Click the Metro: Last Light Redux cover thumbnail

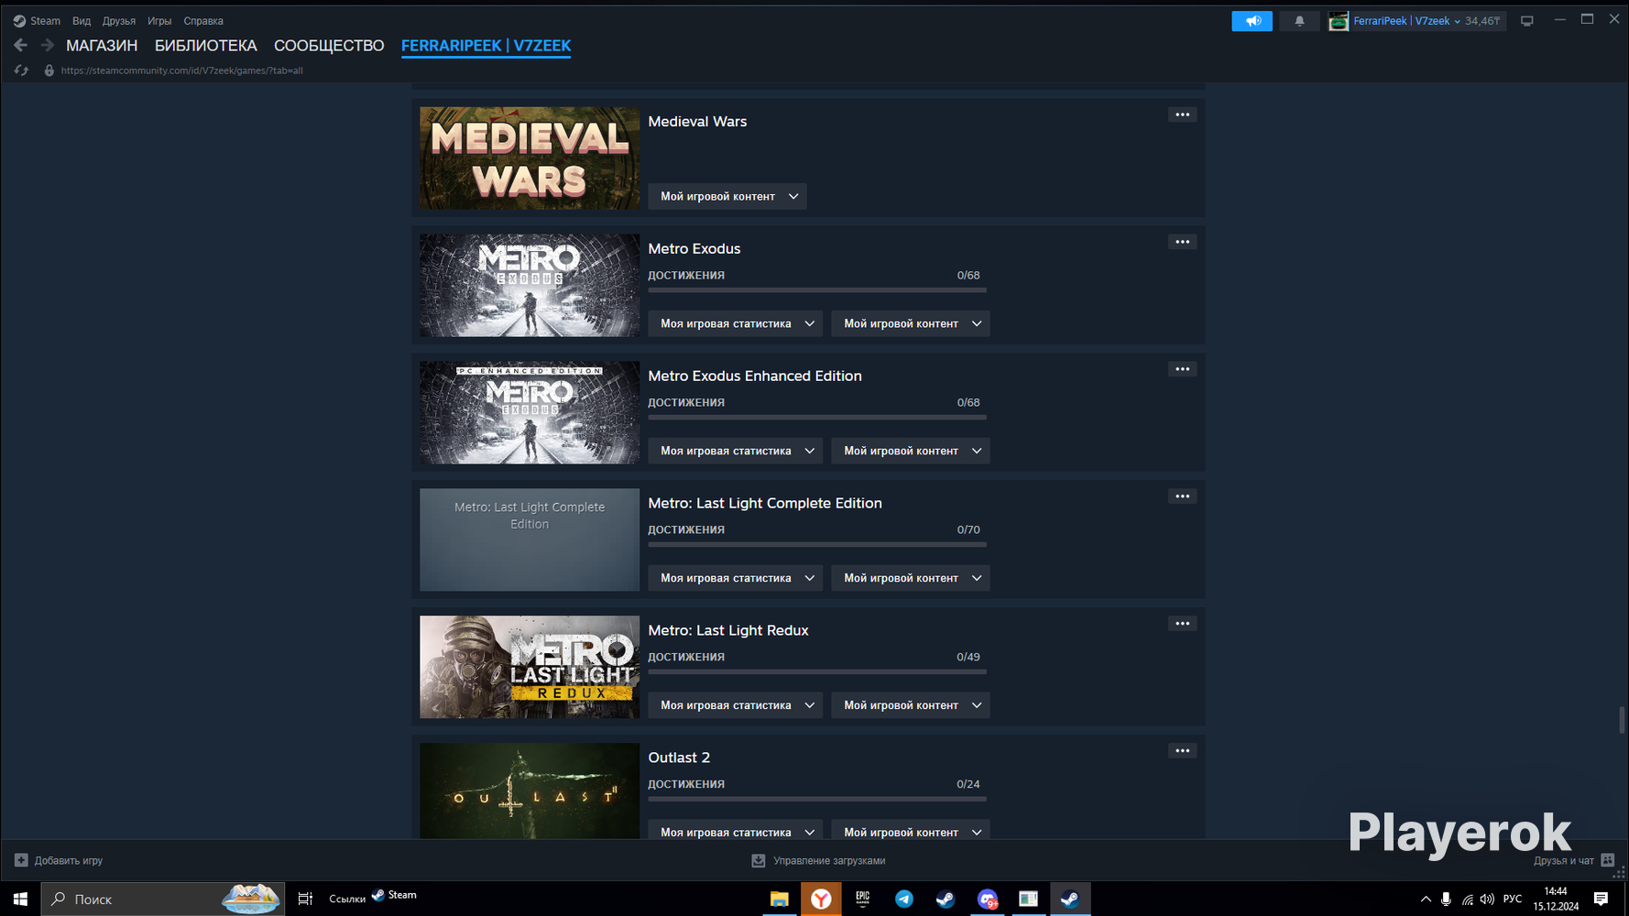click(x=530, y=667)
